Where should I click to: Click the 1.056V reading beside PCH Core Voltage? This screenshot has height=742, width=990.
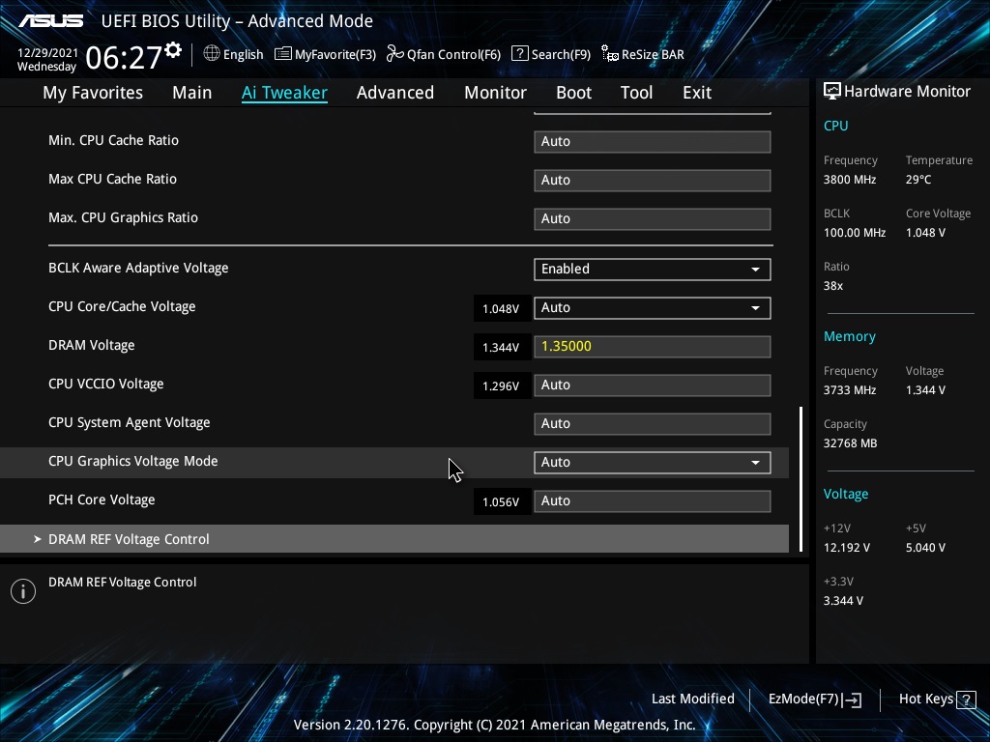pyautogui.click(x=501, y=501)
